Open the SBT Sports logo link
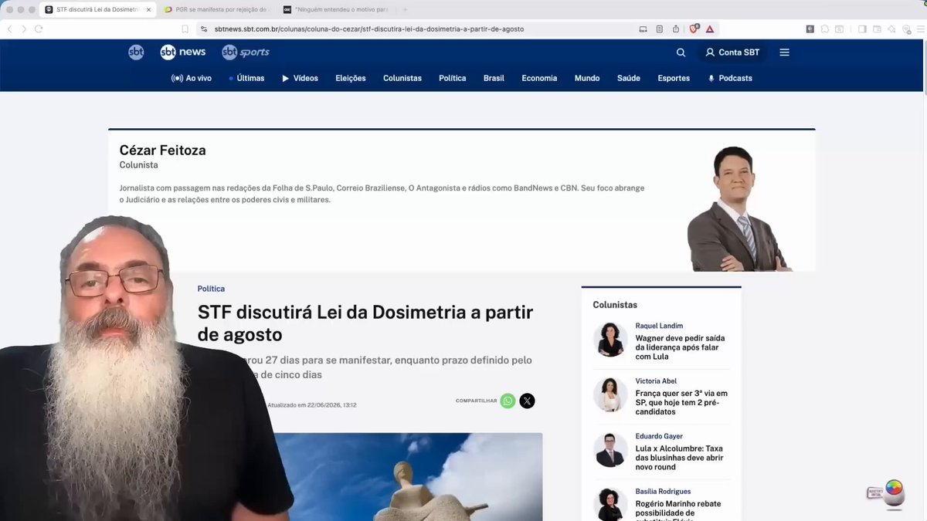Viewport: 927px width, 521px height. tap(246, 52)
